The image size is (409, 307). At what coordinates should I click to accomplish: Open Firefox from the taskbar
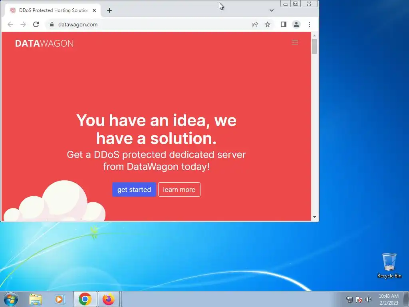[x=109, y=299]
